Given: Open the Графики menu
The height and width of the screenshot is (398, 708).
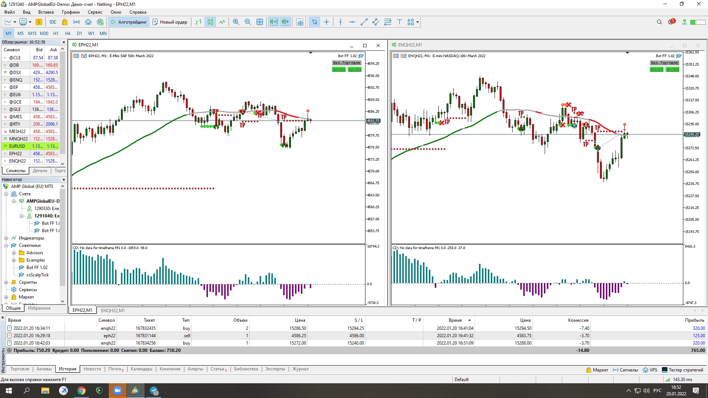Looking at the screenshot, I should click(x=70, y=12).
